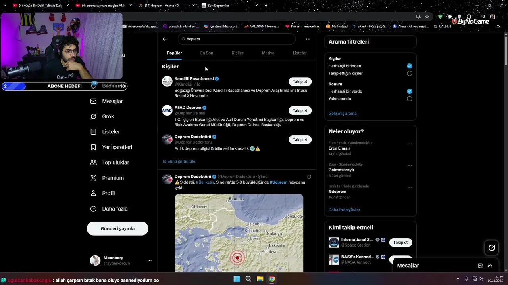This screenshot has height=285, width=508.
Task: Open Daha fazla menu in sidebar
Action: pyautogui.click(x=109, y=209)
